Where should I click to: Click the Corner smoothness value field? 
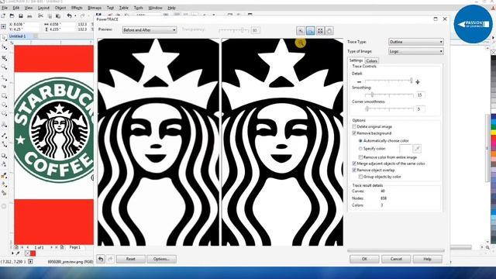(x=420, y=108)
